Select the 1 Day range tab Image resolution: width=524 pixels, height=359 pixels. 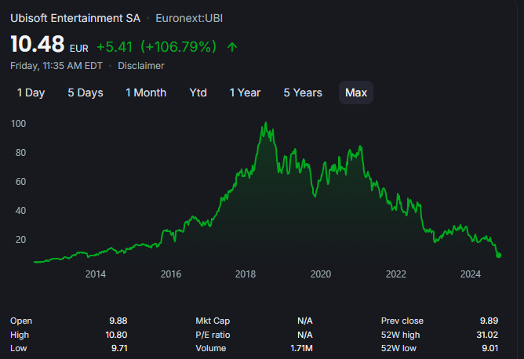pos(31,92)
